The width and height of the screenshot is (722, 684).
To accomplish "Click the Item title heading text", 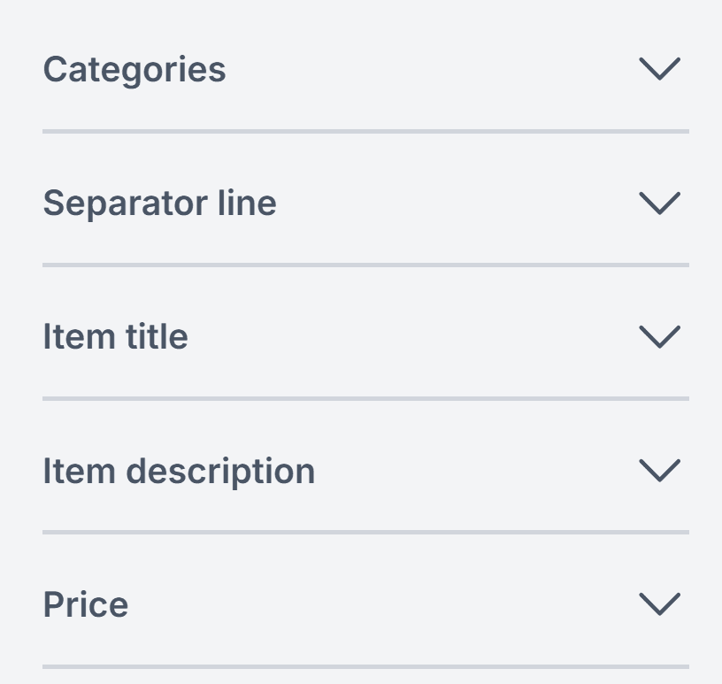I will tap(115, 336).
